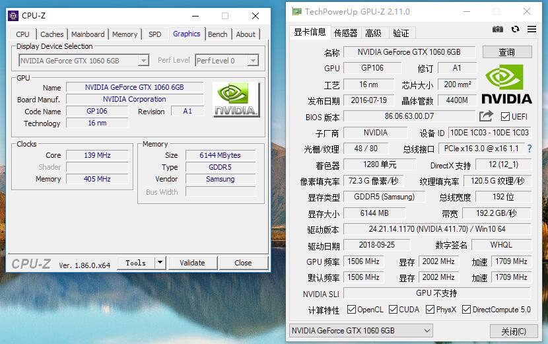This screenshot has height=344, width=548.
Task: Click the CPU-Z title bar app icon
Action: [x=13, y=16]
